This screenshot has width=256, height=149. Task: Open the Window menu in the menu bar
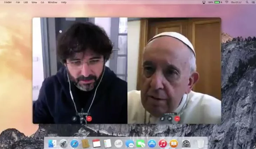pyautogui.click(x=53, y=2)
